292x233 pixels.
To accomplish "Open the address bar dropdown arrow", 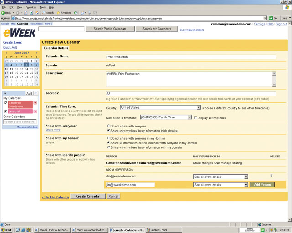I will [x=265, y=18].
